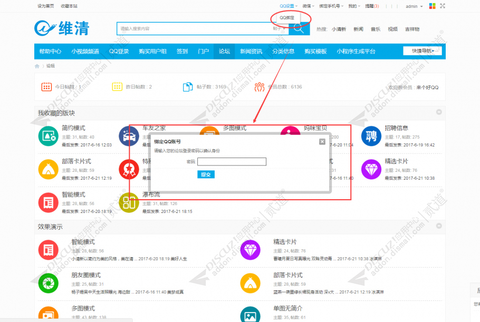
Task: Open the 小视频频道 nav item
Action: coord(85,51)
